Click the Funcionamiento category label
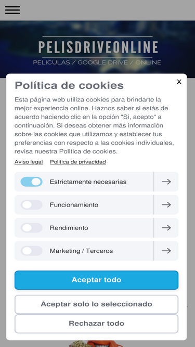This screenshot has width=195, height=347. pyautogui.click(x=74, y=205)
